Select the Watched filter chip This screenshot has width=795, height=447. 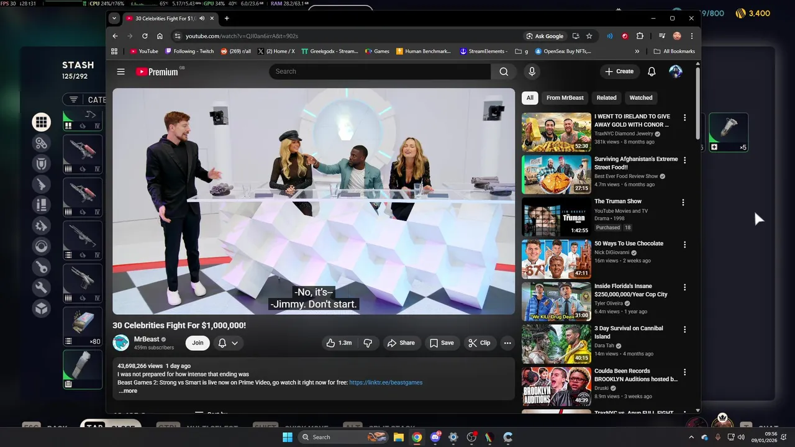click(x=641, y=97)
